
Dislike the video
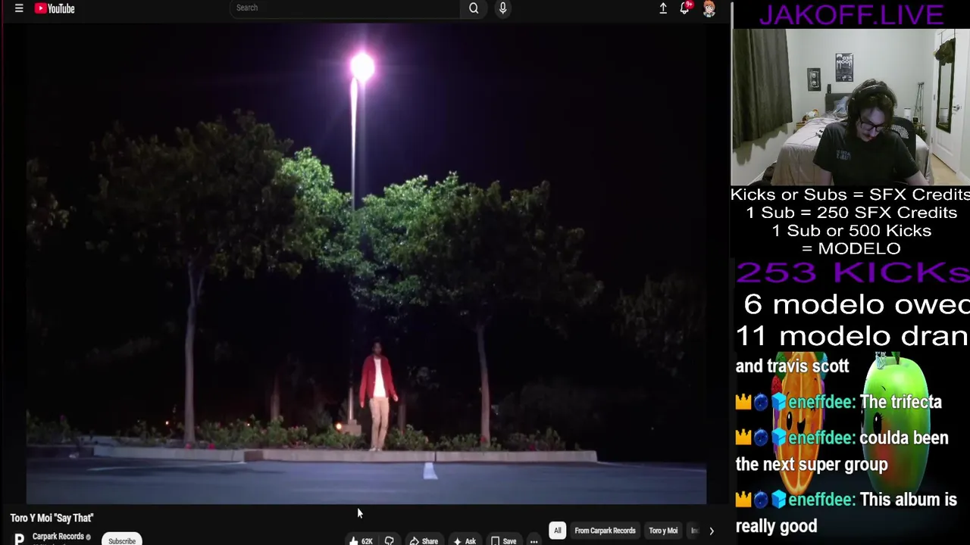pyautogui.click(x=389, y=540)
